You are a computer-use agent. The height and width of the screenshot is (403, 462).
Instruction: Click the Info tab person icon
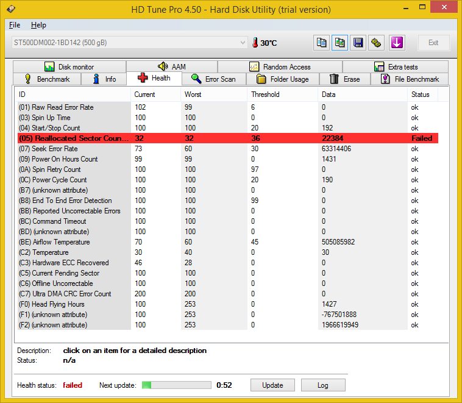tap(96, 79)
